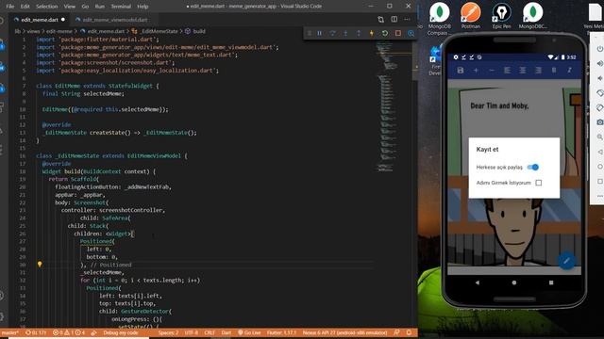Screen dimensions: 604x339
Task: Tap the Android recents square button
Action: 551,282
